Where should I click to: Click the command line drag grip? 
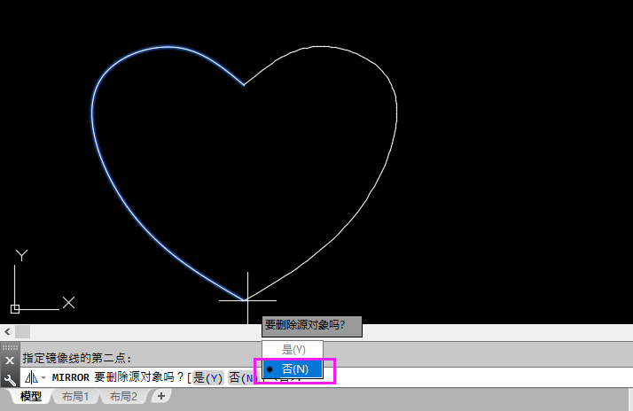(10, 347)
